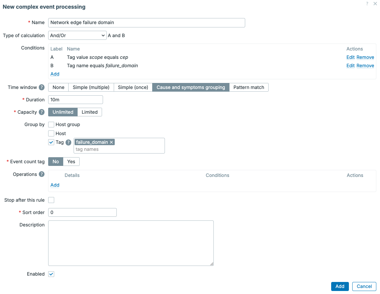
Task: Set Event count tag to Yes
Action: tap(71, 162)
